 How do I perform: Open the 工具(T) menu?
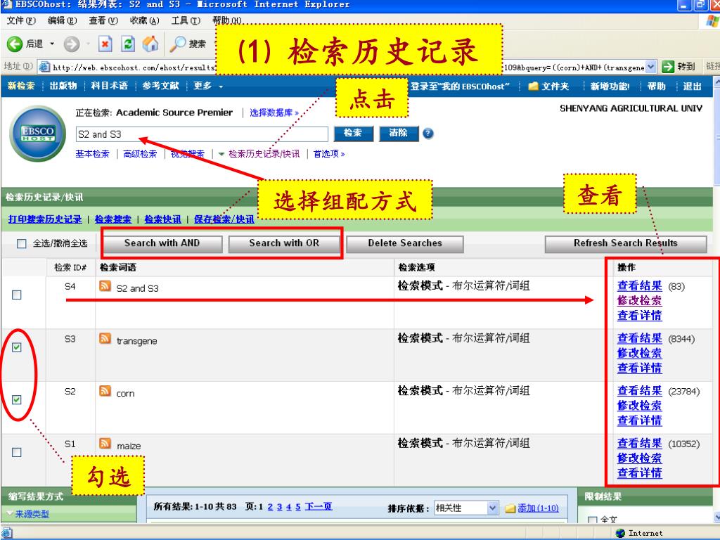[186, 20]
